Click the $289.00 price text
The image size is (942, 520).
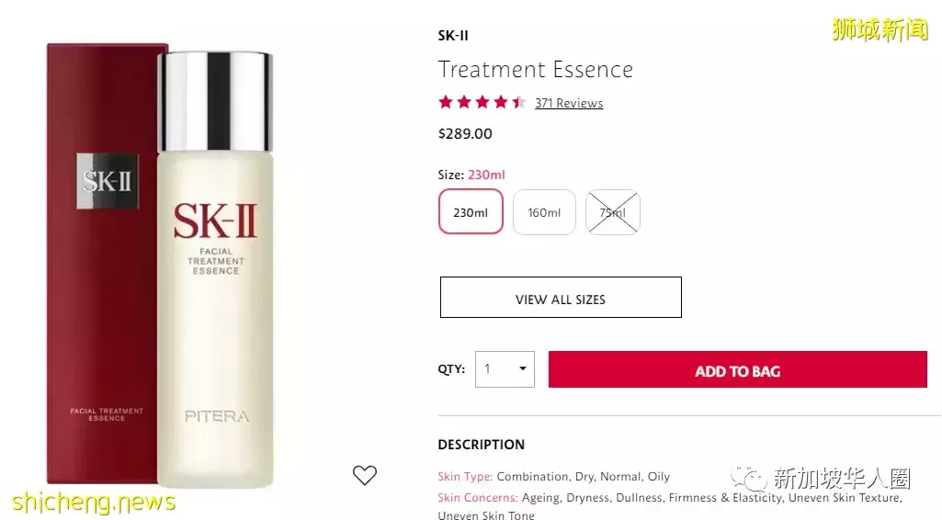point(465,134)
